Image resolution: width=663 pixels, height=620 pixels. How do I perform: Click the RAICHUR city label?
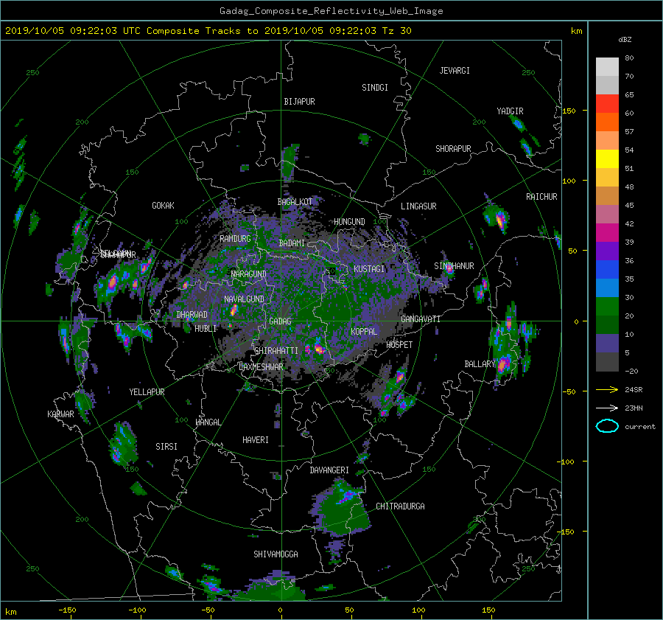point(541,197)
